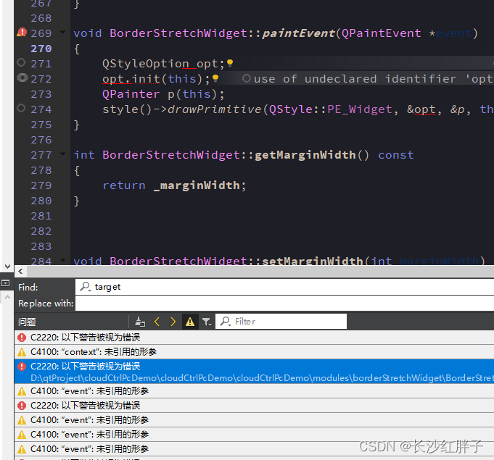Click the search magnifier icon in Find field

coord(85,287)
